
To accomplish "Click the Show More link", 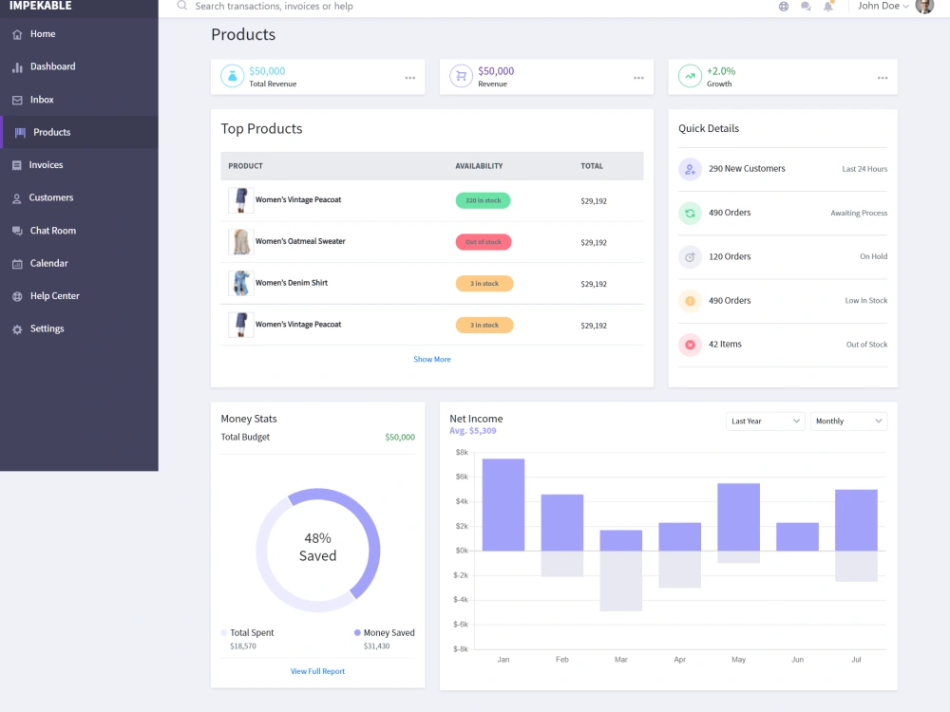I will pyautogui.click(x=432, y=360).
